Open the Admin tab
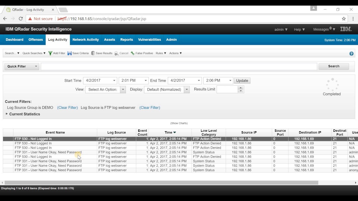 [x=171, y=40]
